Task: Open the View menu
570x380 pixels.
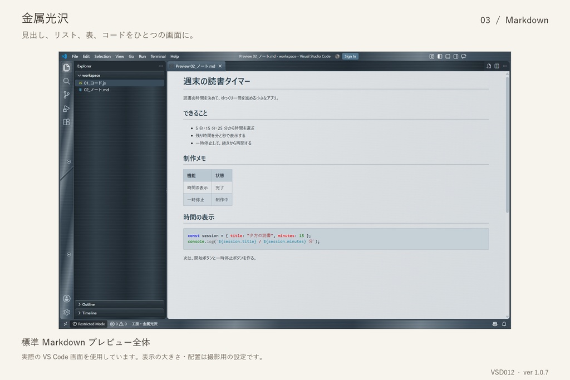Action: click(x=120, y=56)
